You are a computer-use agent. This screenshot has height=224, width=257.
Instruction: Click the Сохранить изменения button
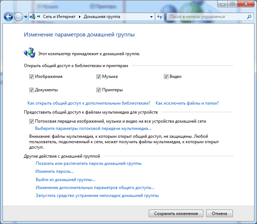(176, 213)
